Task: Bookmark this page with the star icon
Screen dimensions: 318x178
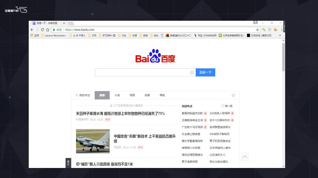Action: pos(257,30)
